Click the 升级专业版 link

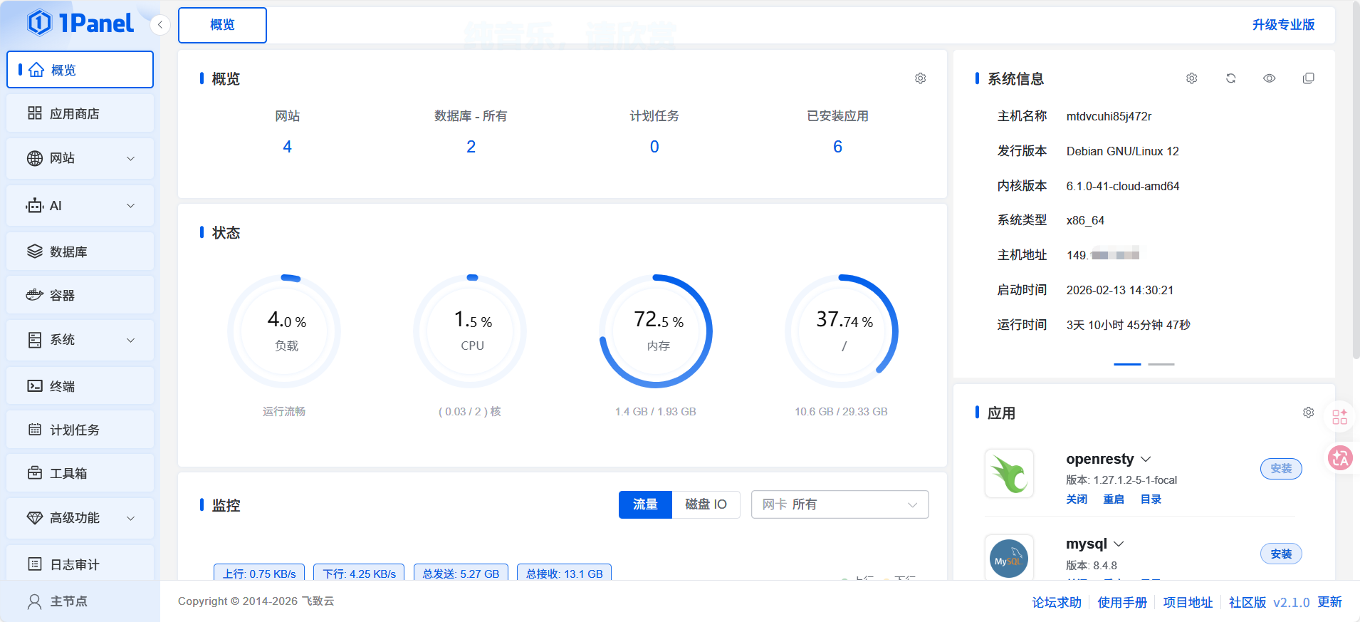pos(1283,25)
